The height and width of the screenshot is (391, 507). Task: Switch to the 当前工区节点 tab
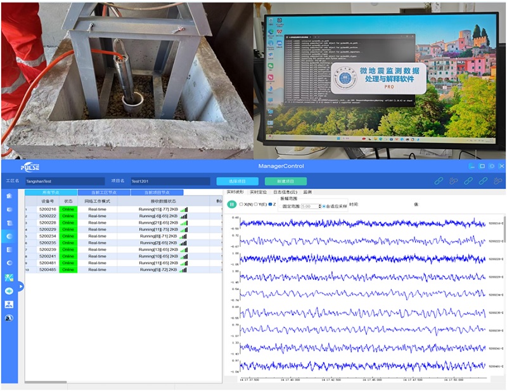(103, 192)
